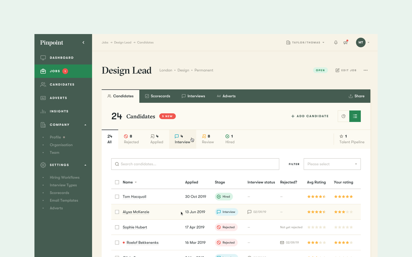This screenshot has height=257, width=412.
Task: Open the TAYLOR/THOMAS company dropdown
Action: coord(305,42)
